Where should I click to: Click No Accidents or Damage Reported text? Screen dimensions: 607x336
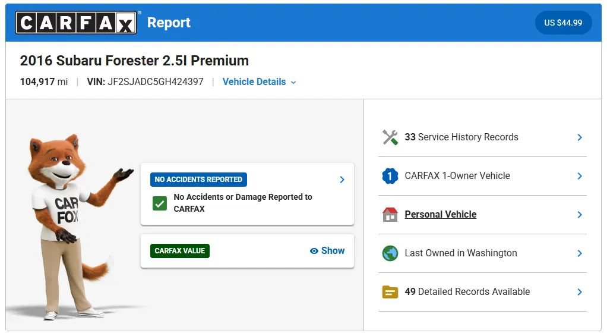[x=243, y=203]
